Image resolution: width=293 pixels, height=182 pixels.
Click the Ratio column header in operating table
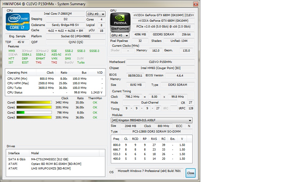tap(62, 73)
